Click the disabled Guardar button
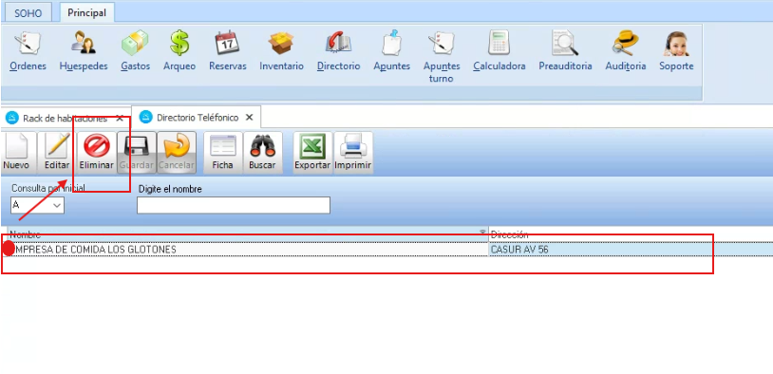 (x=137, y=153)
